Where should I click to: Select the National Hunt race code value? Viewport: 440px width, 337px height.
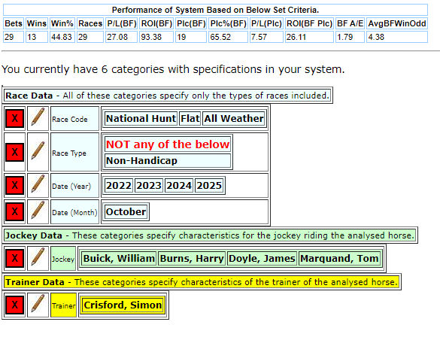[141, 118]
